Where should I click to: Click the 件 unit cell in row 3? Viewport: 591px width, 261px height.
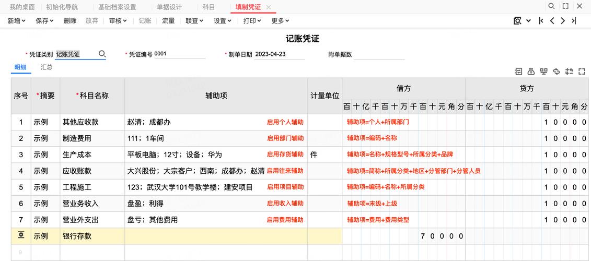click(325, 155)
